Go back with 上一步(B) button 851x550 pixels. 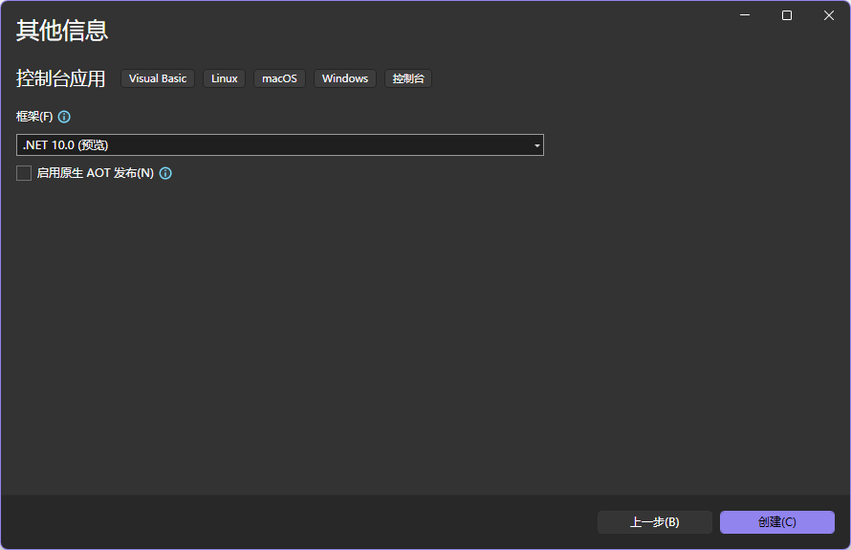tap(654, 522)
